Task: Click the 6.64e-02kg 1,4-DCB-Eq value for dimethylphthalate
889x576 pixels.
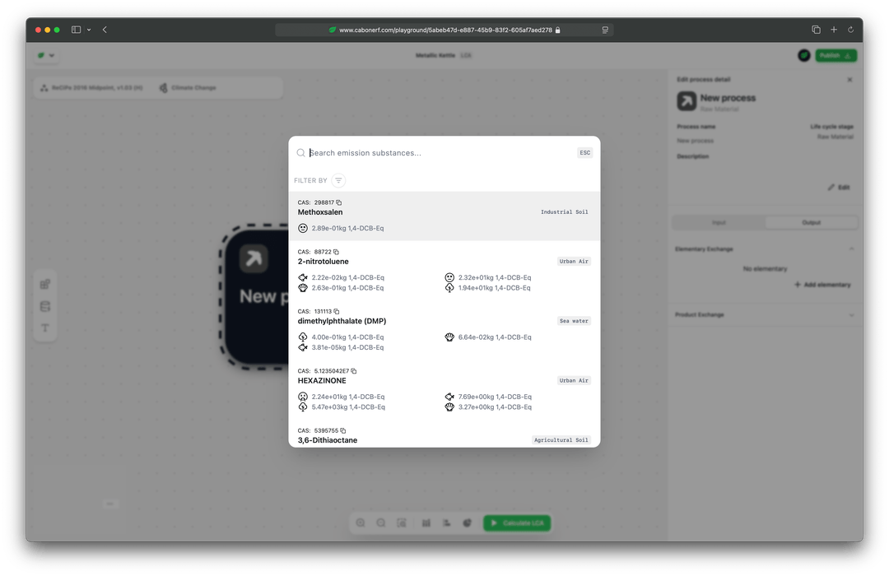Action: coord(495,337)
